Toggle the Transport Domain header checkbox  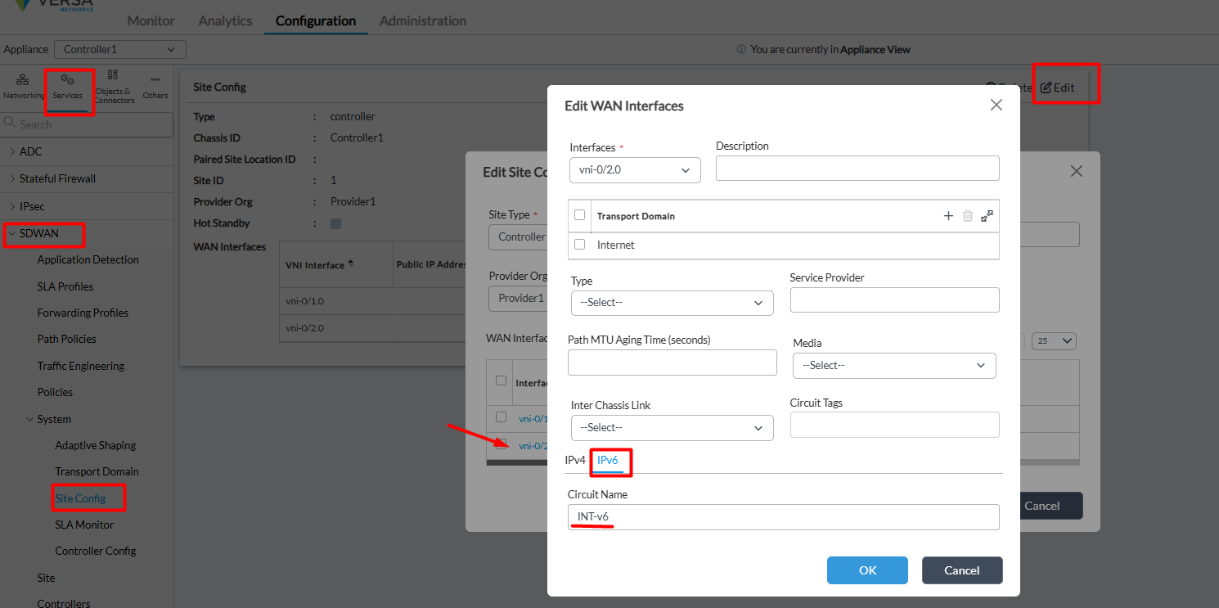coord(580,215)
